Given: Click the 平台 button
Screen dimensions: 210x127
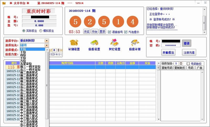Looking at the screenshot, I should point(94,31).
